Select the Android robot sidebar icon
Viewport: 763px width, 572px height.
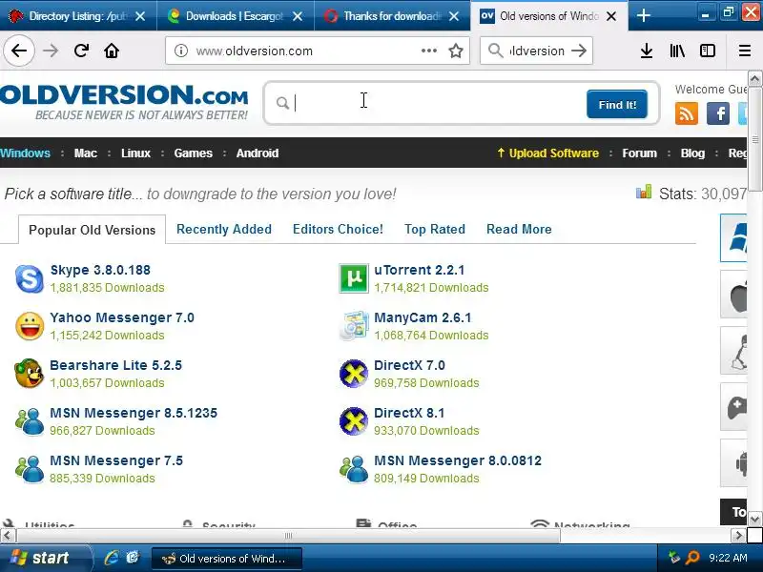coord(734,462)
